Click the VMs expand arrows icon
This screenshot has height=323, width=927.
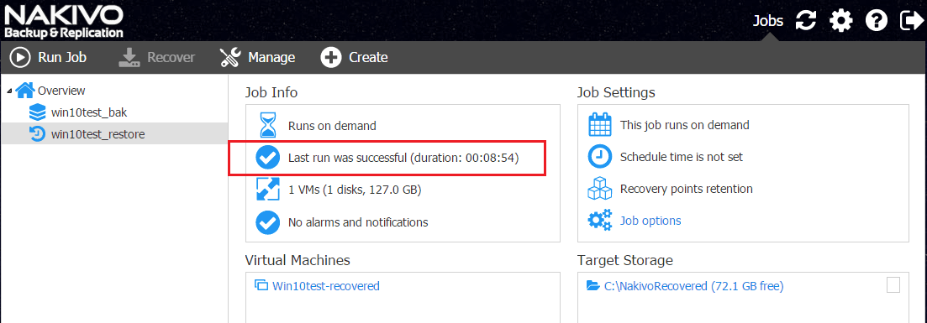coord(267,190)
